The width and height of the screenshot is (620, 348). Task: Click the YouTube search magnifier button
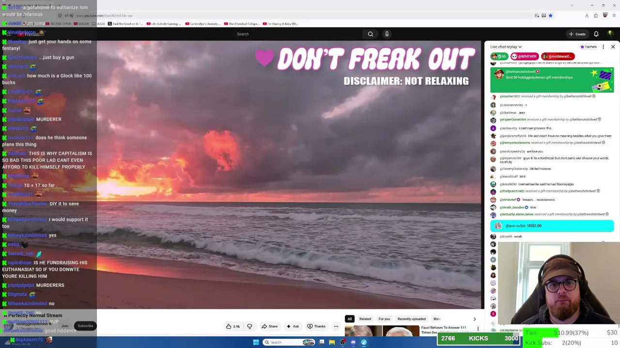(x=371, y=34)
